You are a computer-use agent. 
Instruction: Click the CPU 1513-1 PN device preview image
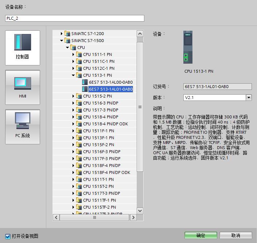188,47
